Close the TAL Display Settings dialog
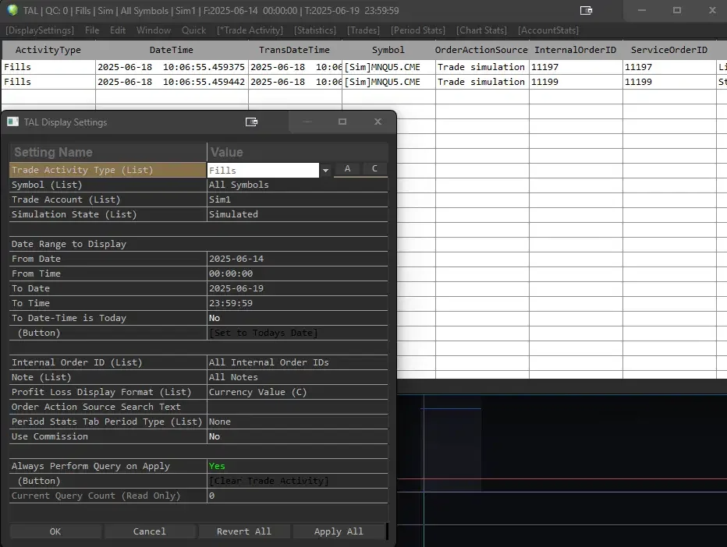This screenshot has height=547, width=727. point(378,122)
